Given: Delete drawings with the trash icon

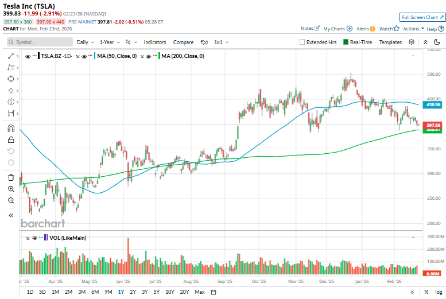Looking at the screenshot, I should click(11, 177).
